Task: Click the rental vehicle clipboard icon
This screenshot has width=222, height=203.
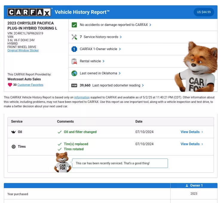Action: point(74,61)
